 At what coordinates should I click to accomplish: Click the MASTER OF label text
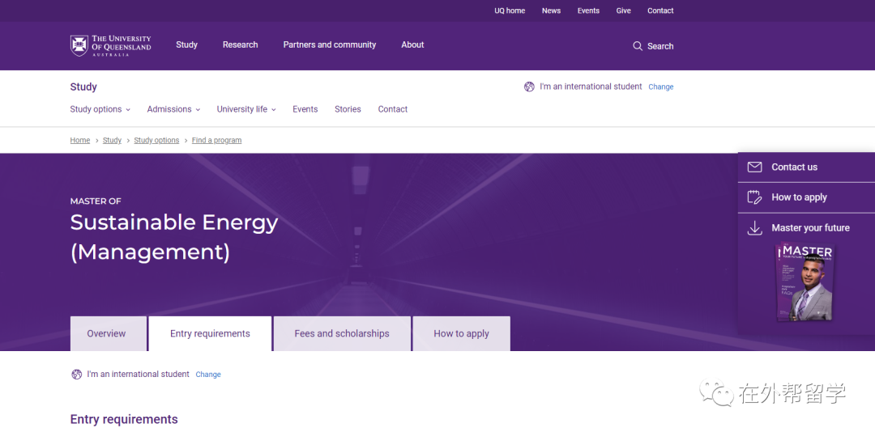96,201
